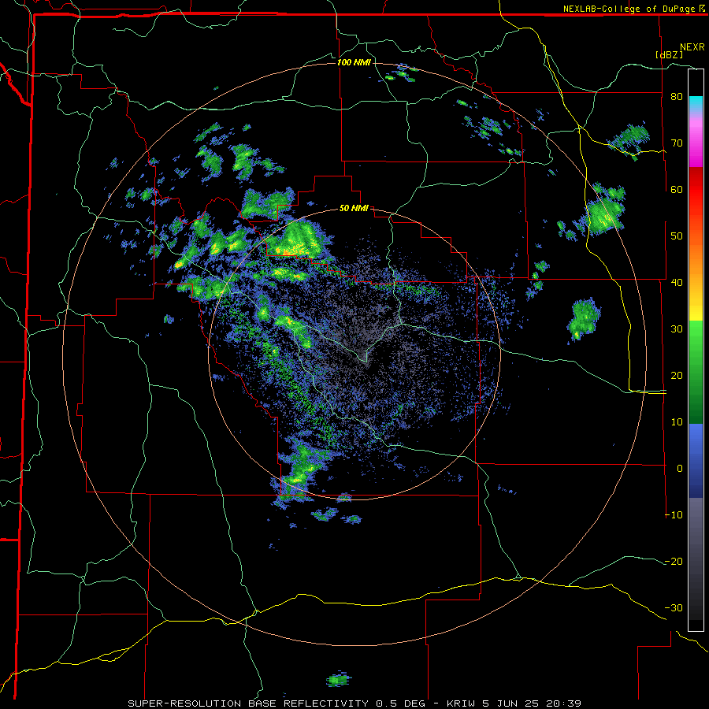Click the 50 dBZ scale value
This screenshot has height=709, width=709.
point(677,236)
